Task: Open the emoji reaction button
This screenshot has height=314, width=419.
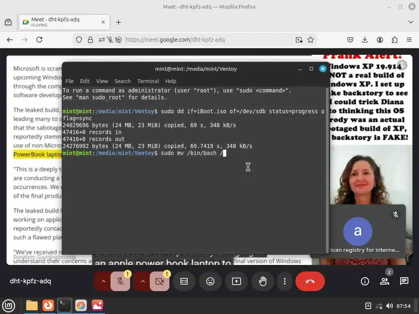Action: pos(210,281)
